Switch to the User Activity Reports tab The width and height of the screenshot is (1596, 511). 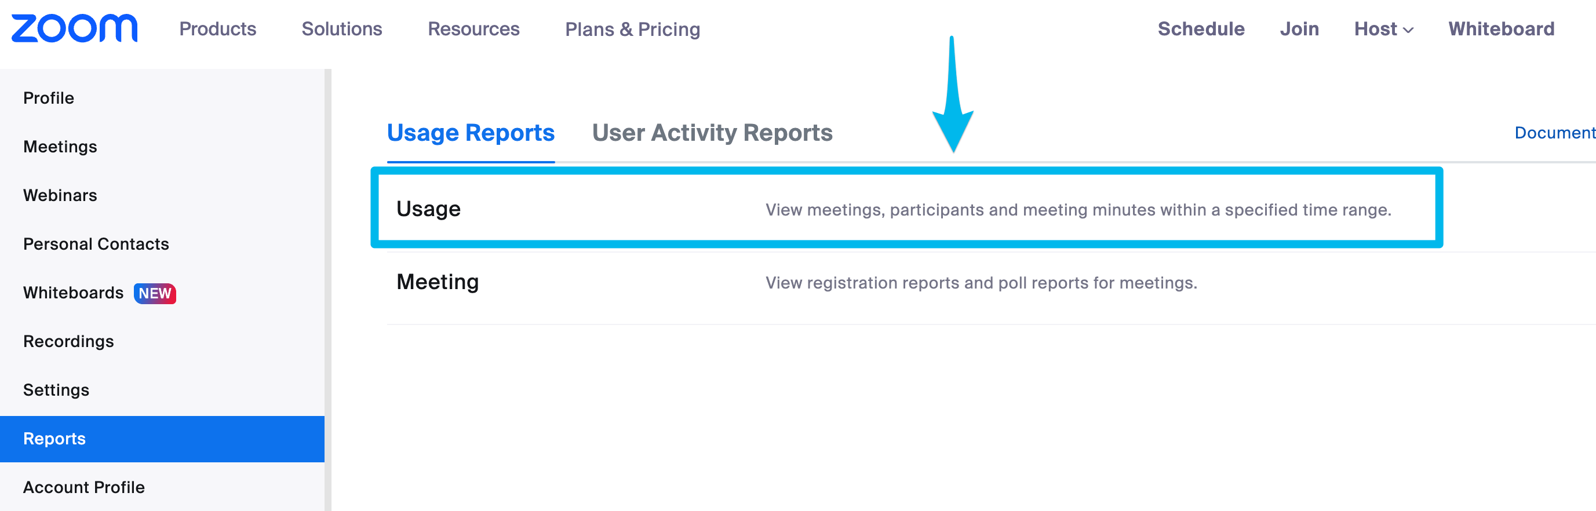[712, 133]
